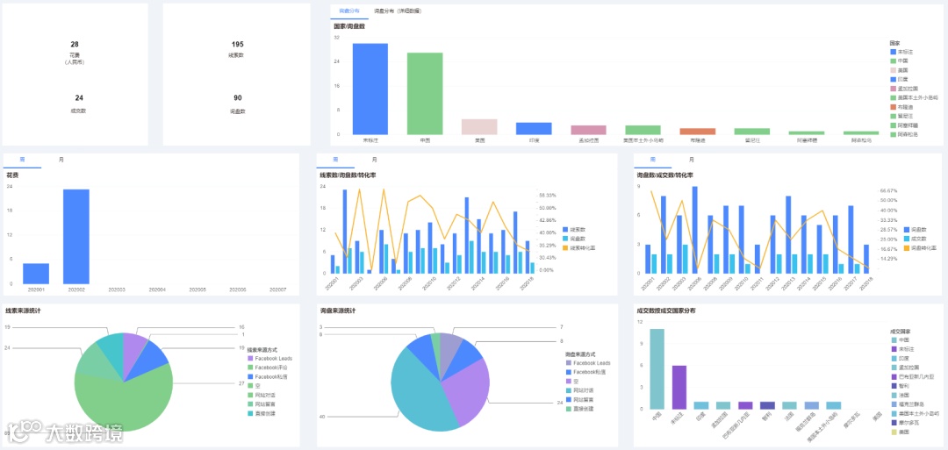Select large purple slice in 询盘来源统计 pie
The image size is (948, 450).
(469, 389)
